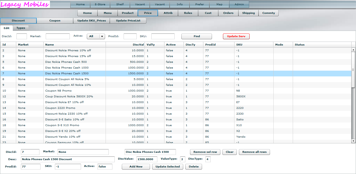Image resolution: width=356 pixels, height=174 pixels.
Task: Click Remove all rows button
Action: 254,152
